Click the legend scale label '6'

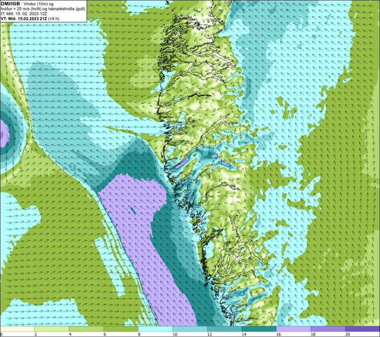pyautogui.click(x=105, y=334)
